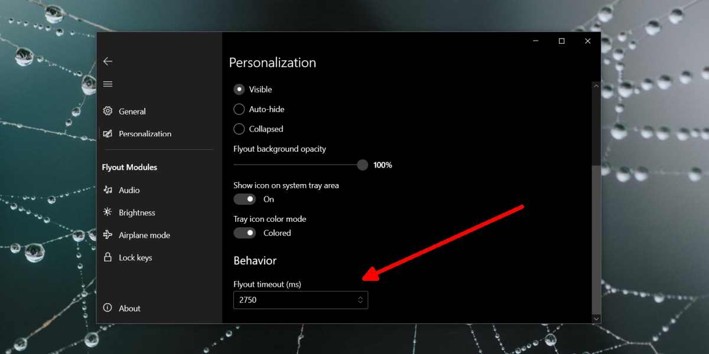Screen dimensions: 709x354
Task: Choose the Collapsed option
Action: point(239,129)
